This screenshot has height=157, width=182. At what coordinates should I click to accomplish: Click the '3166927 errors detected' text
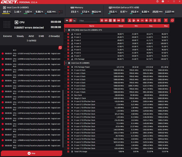(29, 28)
